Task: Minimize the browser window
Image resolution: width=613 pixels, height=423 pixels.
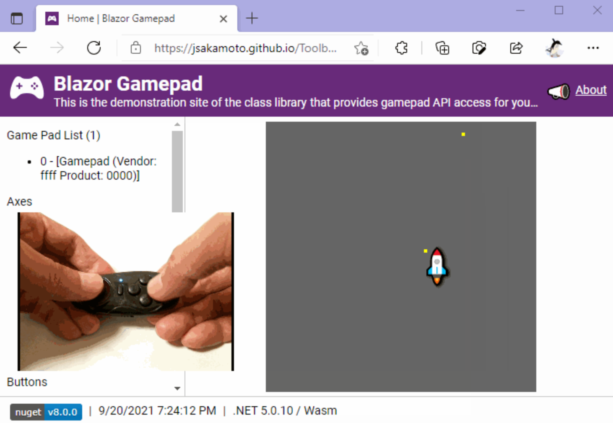Action: (x=520, y=10)
